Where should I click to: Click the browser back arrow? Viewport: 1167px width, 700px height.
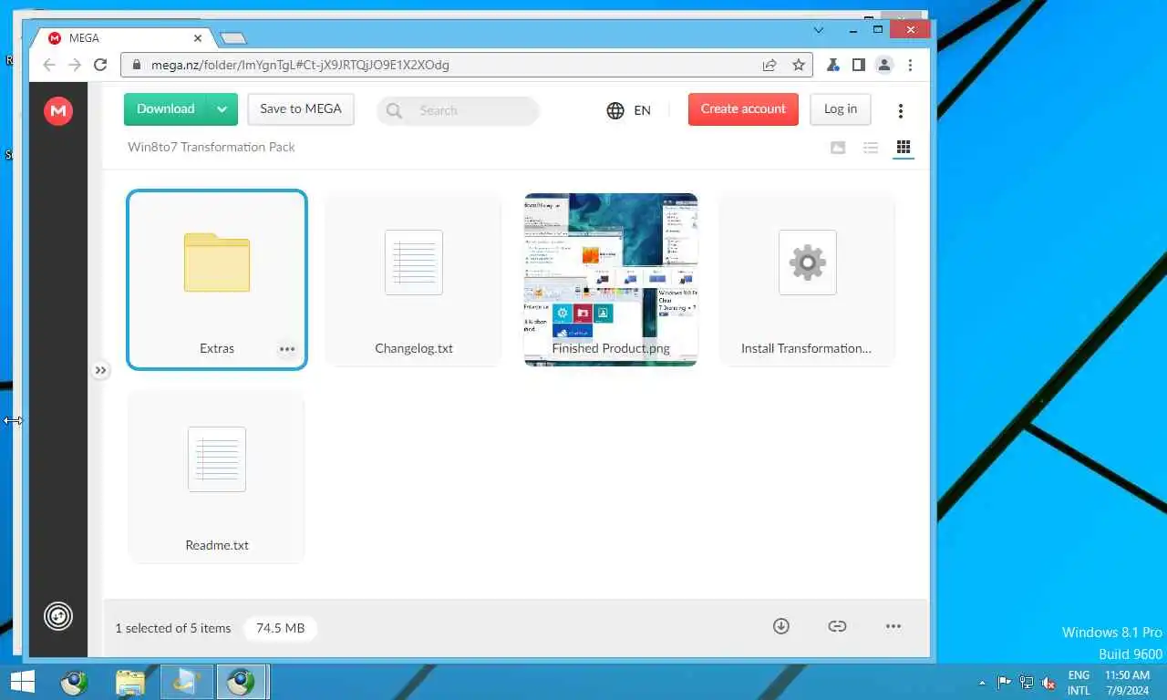click(x=49, y=65)
